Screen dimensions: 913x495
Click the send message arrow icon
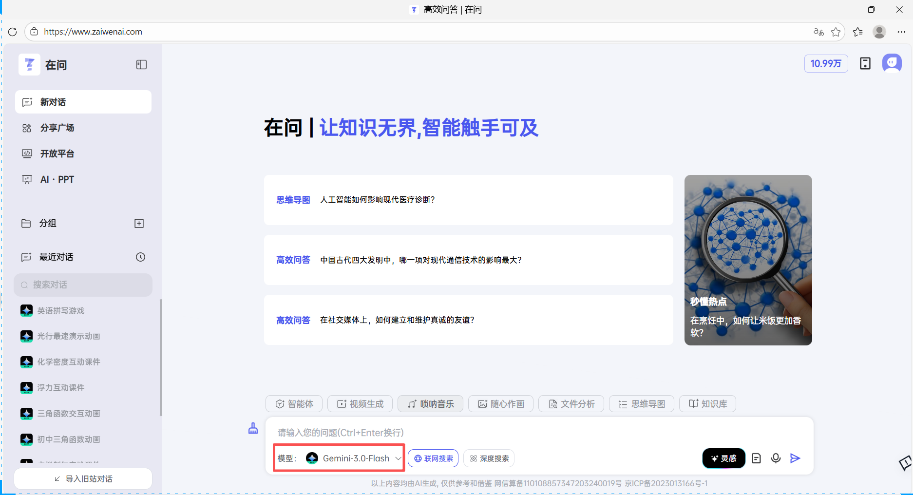pos(795,458)
